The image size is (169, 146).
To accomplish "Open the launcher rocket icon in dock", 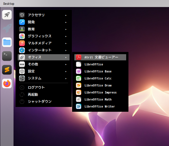I will (7, 15).
